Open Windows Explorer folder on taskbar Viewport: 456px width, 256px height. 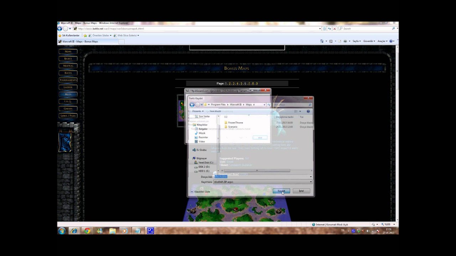click(x=113, y=231)
